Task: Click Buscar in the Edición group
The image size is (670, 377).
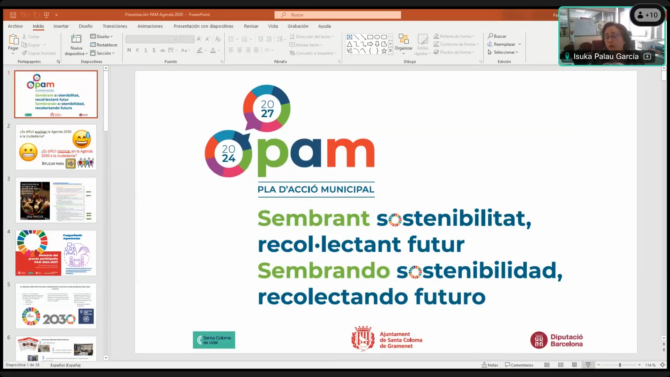Action: (497, 36)
